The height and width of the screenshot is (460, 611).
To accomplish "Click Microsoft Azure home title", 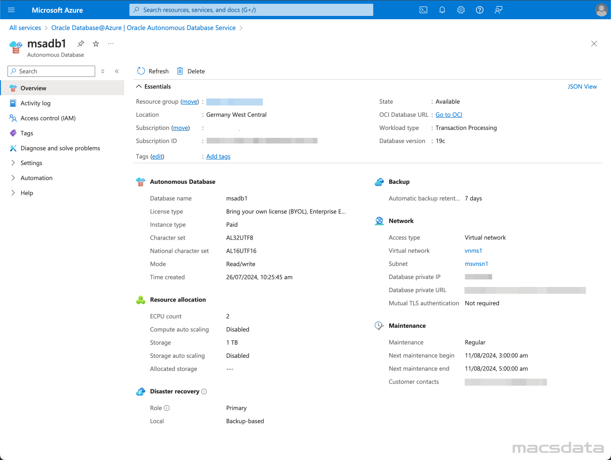I will click(x=57, y=10).
